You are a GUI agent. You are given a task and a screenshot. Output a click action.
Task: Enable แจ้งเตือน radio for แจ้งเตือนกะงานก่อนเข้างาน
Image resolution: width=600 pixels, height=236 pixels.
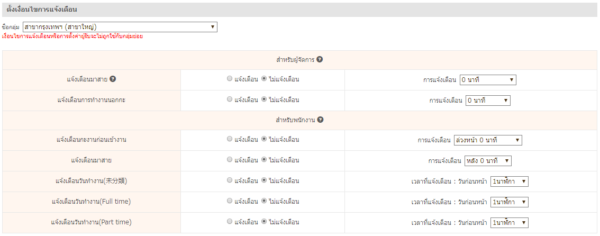pyautogui.click(x=230, y=140)
